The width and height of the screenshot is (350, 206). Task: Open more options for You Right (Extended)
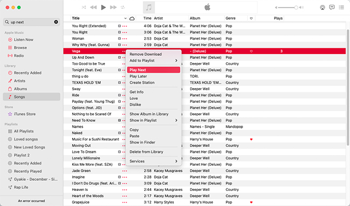(x=124, y=26)
